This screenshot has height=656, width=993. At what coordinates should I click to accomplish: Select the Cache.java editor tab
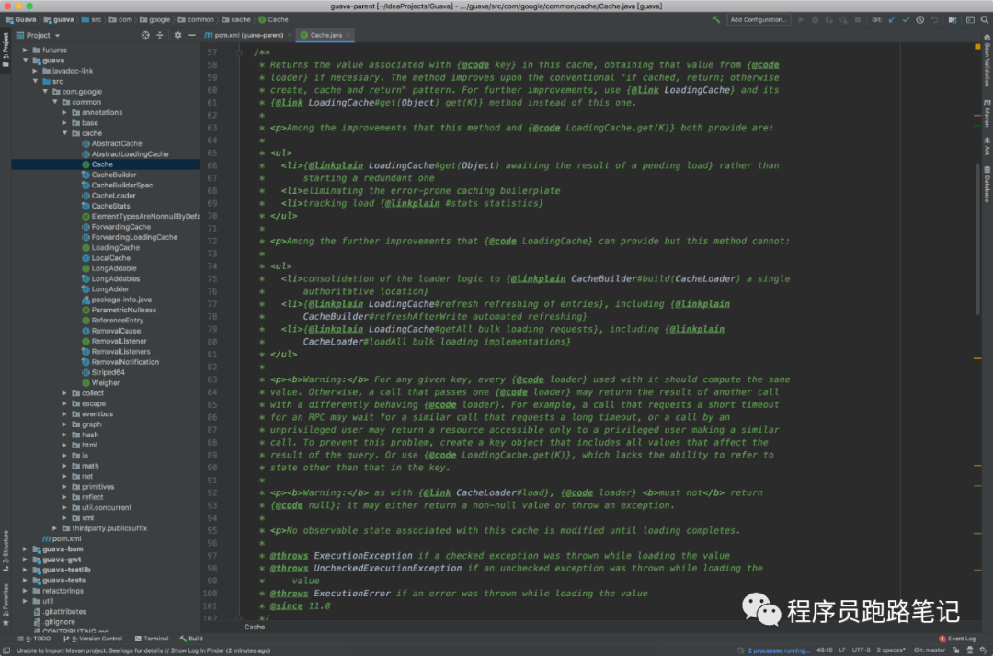click(x=325, y=36)
